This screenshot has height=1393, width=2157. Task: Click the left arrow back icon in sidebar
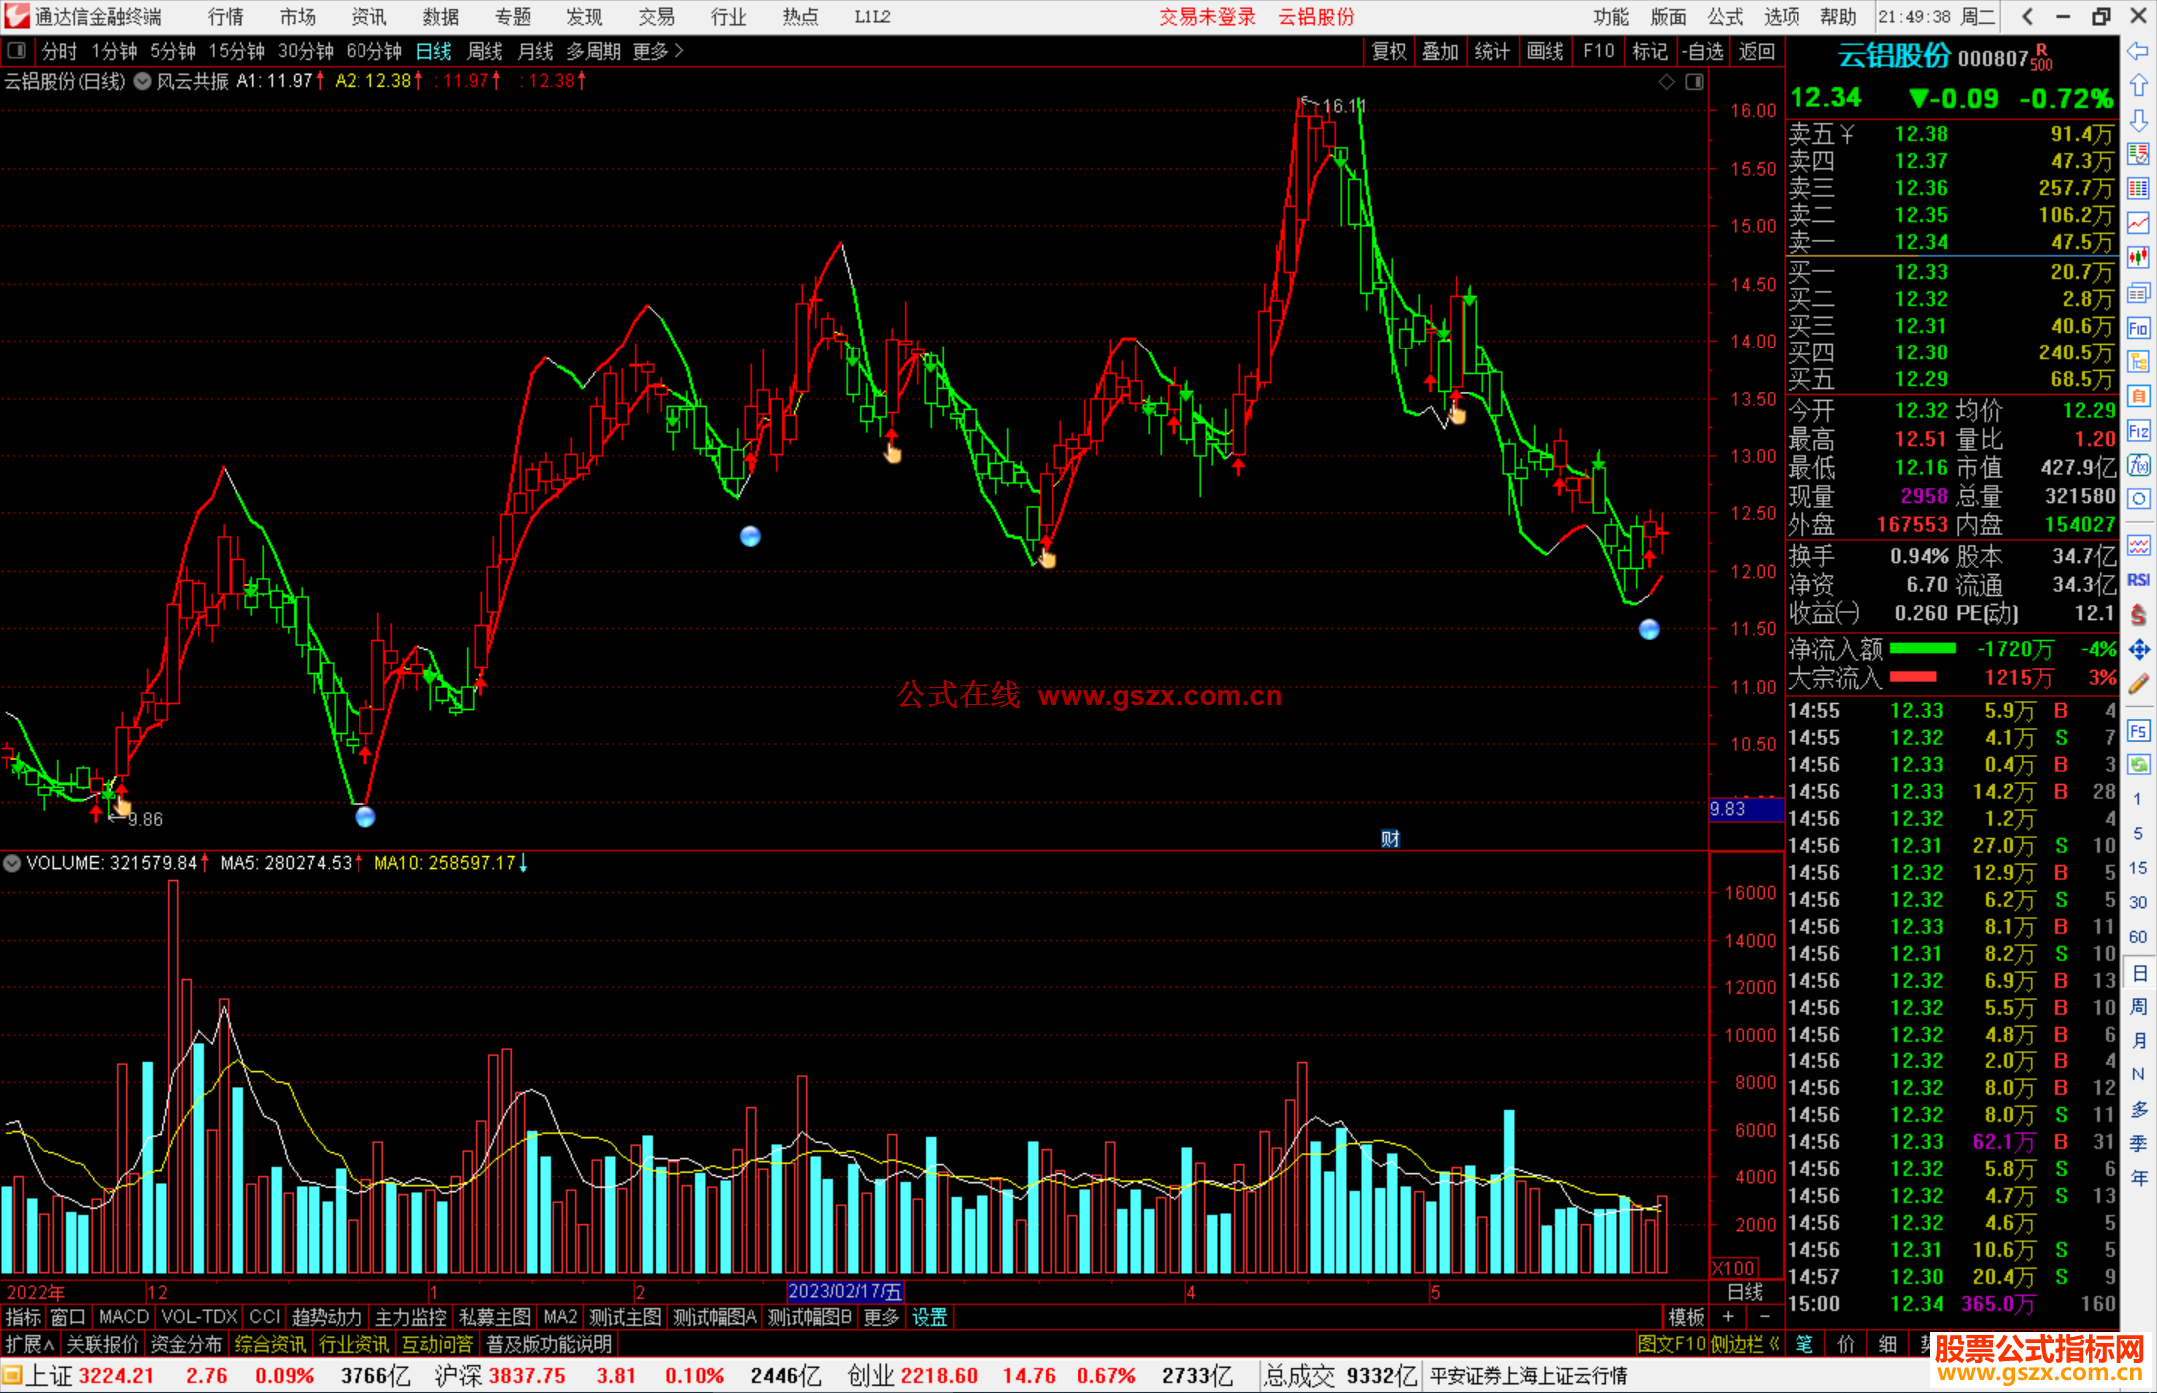coord(2138,51)
